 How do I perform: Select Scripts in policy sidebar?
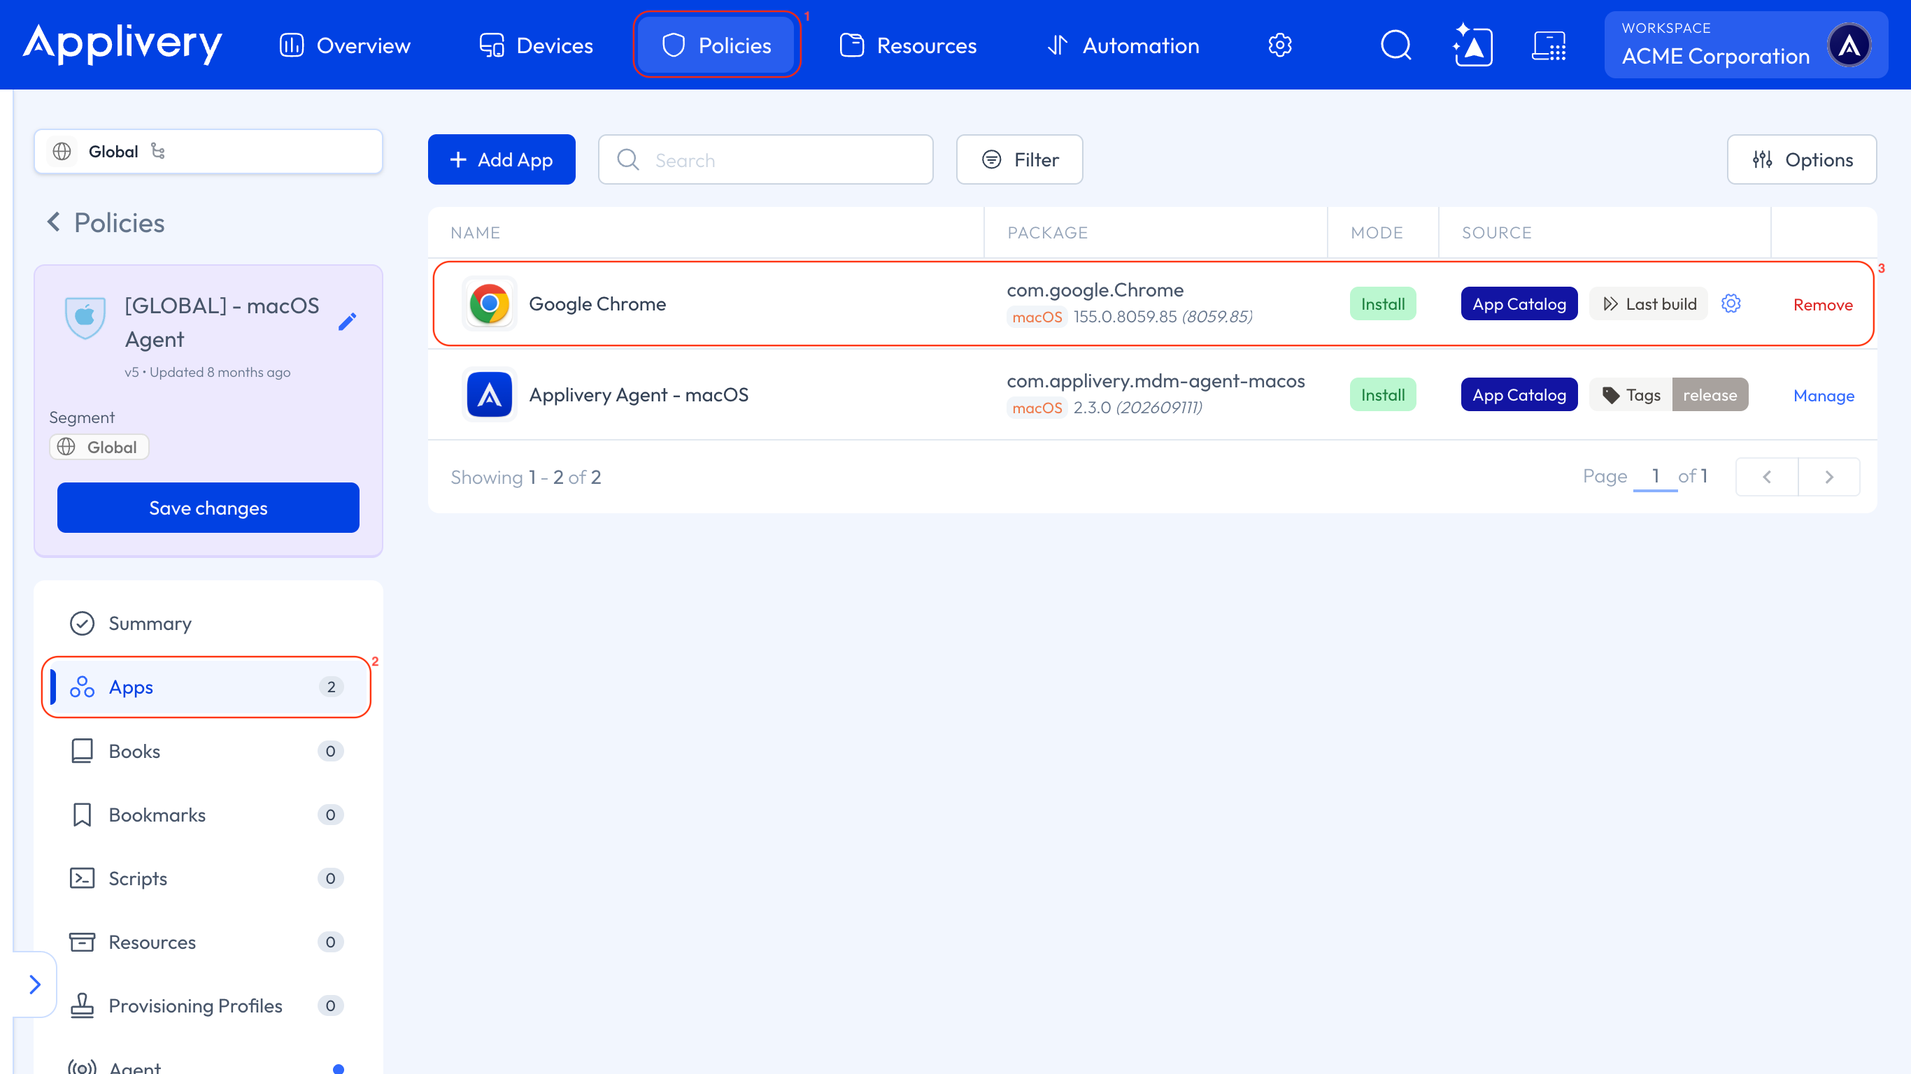click(208, 878)
